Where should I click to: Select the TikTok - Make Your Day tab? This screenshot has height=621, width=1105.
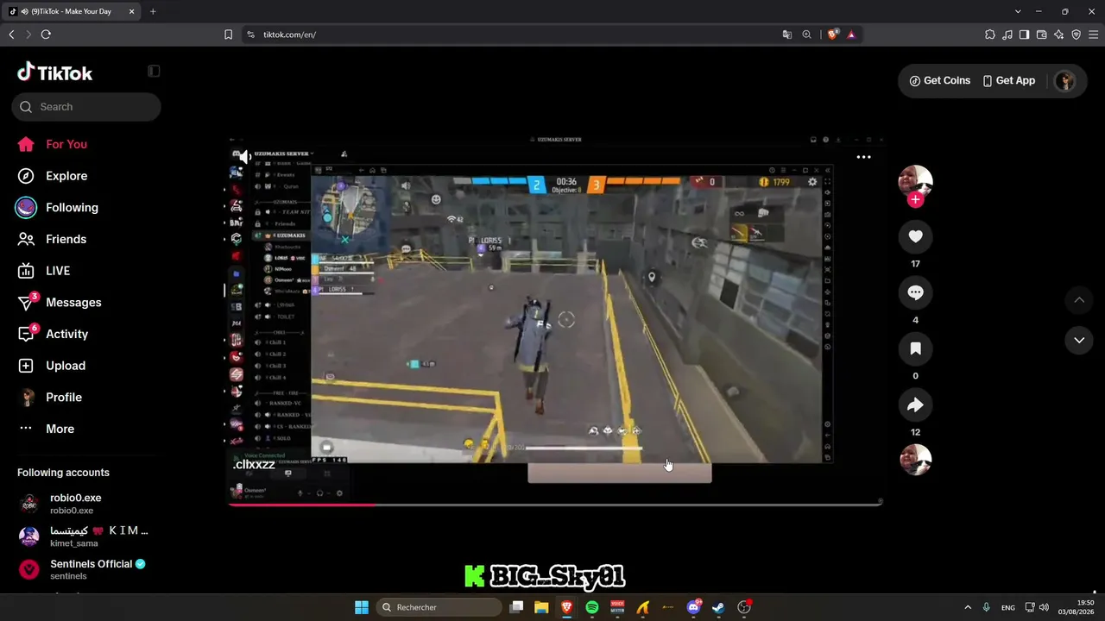point(73,11)
